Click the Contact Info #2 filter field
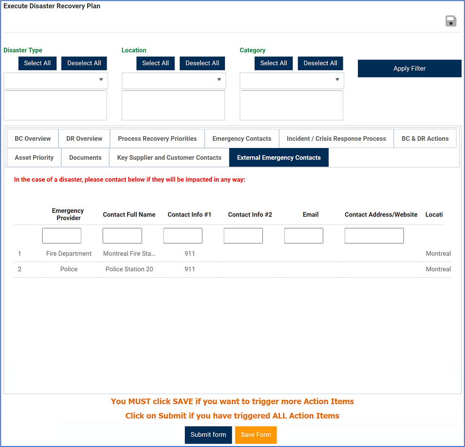This screenshot has height=447, width=465. [243, 236]
